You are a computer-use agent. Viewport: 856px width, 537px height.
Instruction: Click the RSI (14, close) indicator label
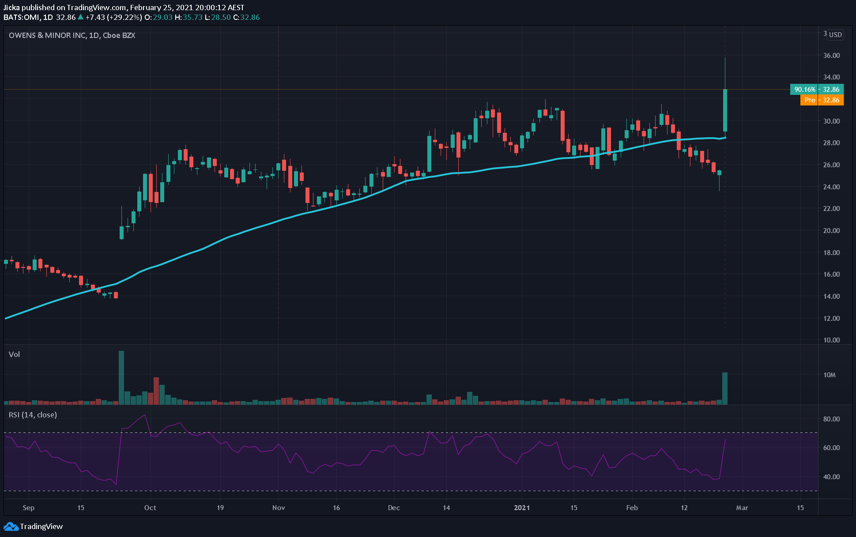click(x=33, y=415)
